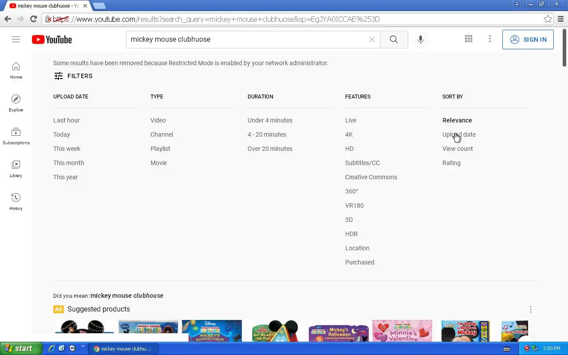Enable the HD feature filter
The image size is (568, 355).
349,149
